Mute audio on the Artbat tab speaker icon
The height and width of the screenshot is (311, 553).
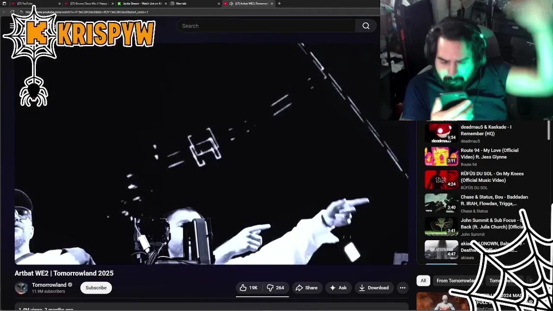[231, 3]
